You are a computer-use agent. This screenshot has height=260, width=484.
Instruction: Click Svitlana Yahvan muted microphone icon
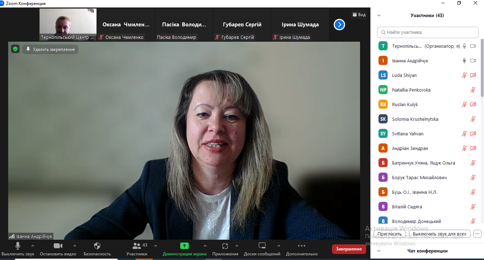tap(464, 134)
